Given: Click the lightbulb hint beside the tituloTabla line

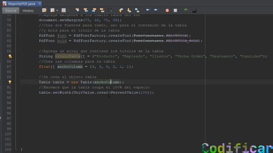Looking at the screenshot, I should [x=10, y=56].
